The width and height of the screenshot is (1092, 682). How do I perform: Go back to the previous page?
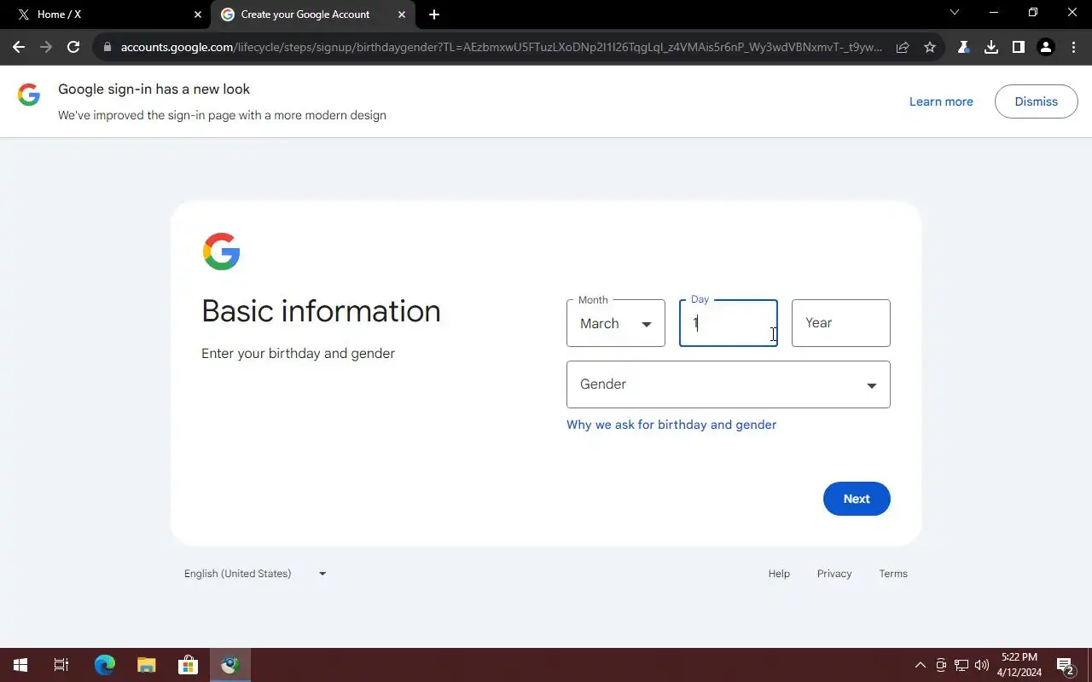[19, 48]
